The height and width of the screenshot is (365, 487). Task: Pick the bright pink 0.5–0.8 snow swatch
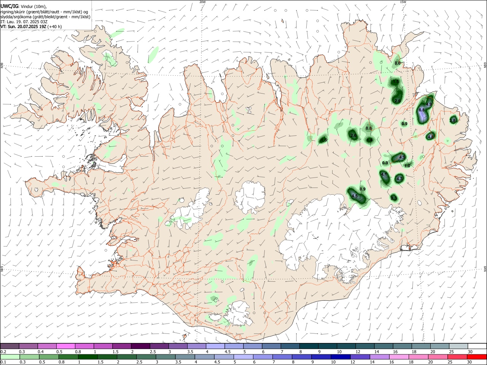pyautogui.click(x=66, y=346)
